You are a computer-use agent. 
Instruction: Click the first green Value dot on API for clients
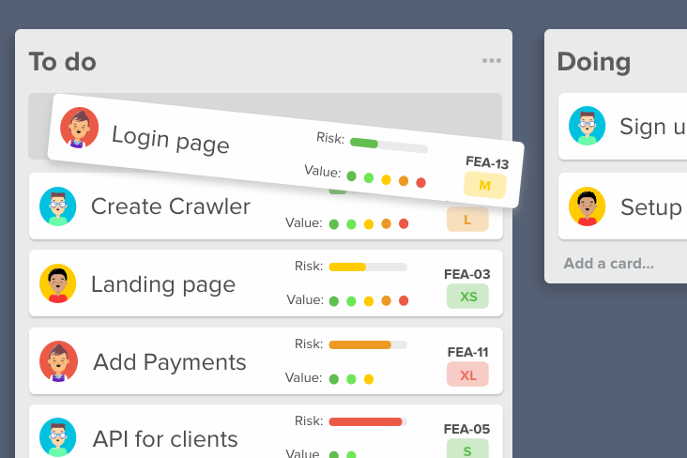click(334, 455)
